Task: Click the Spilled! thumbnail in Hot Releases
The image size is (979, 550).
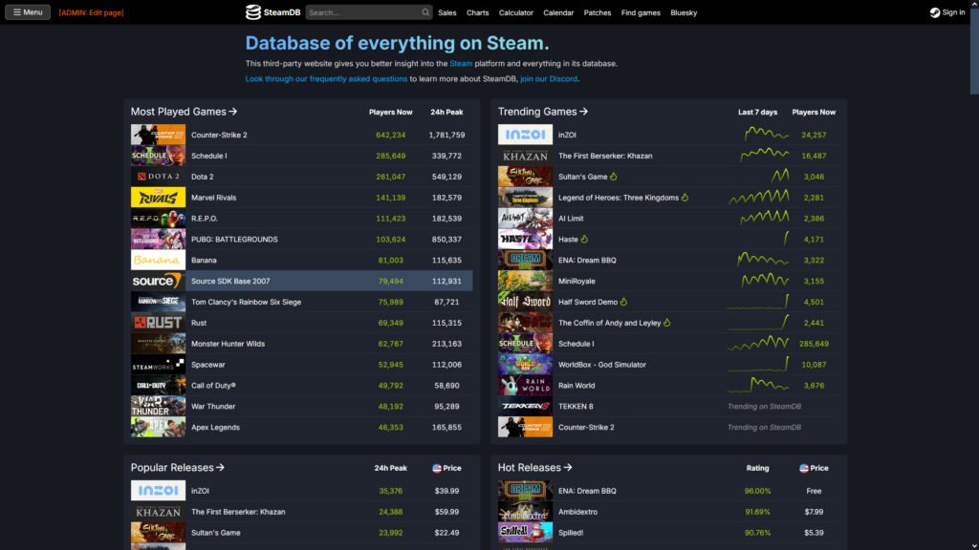Action: tap(525, 533)
